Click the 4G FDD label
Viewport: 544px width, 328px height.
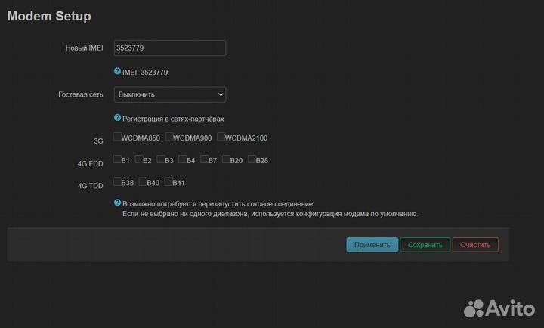coord(90,163)
